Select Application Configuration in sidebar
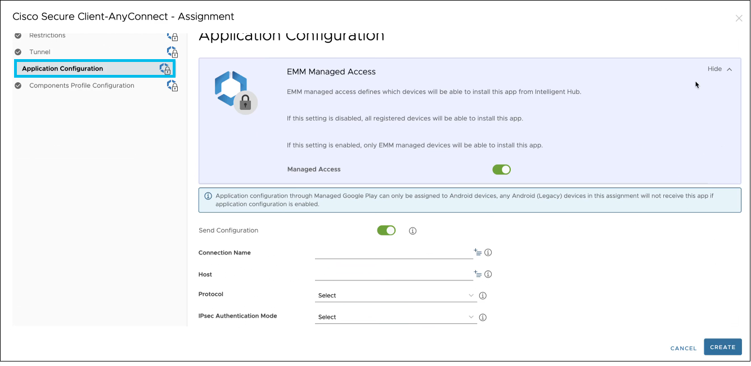 click(x=95, y=69)
